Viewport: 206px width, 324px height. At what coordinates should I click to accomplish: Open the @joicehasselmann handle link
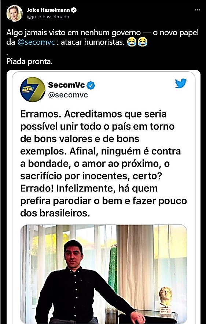(48, 17)
